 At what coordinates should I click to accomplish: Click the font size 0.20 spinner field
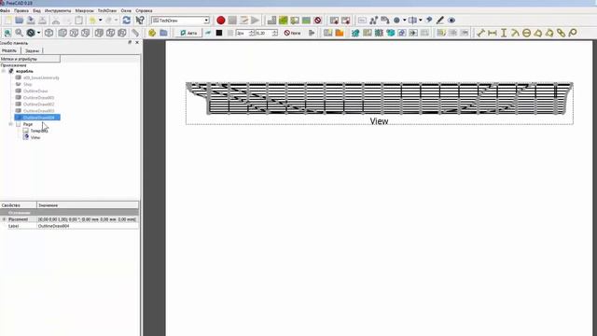(x=267, y=34)
